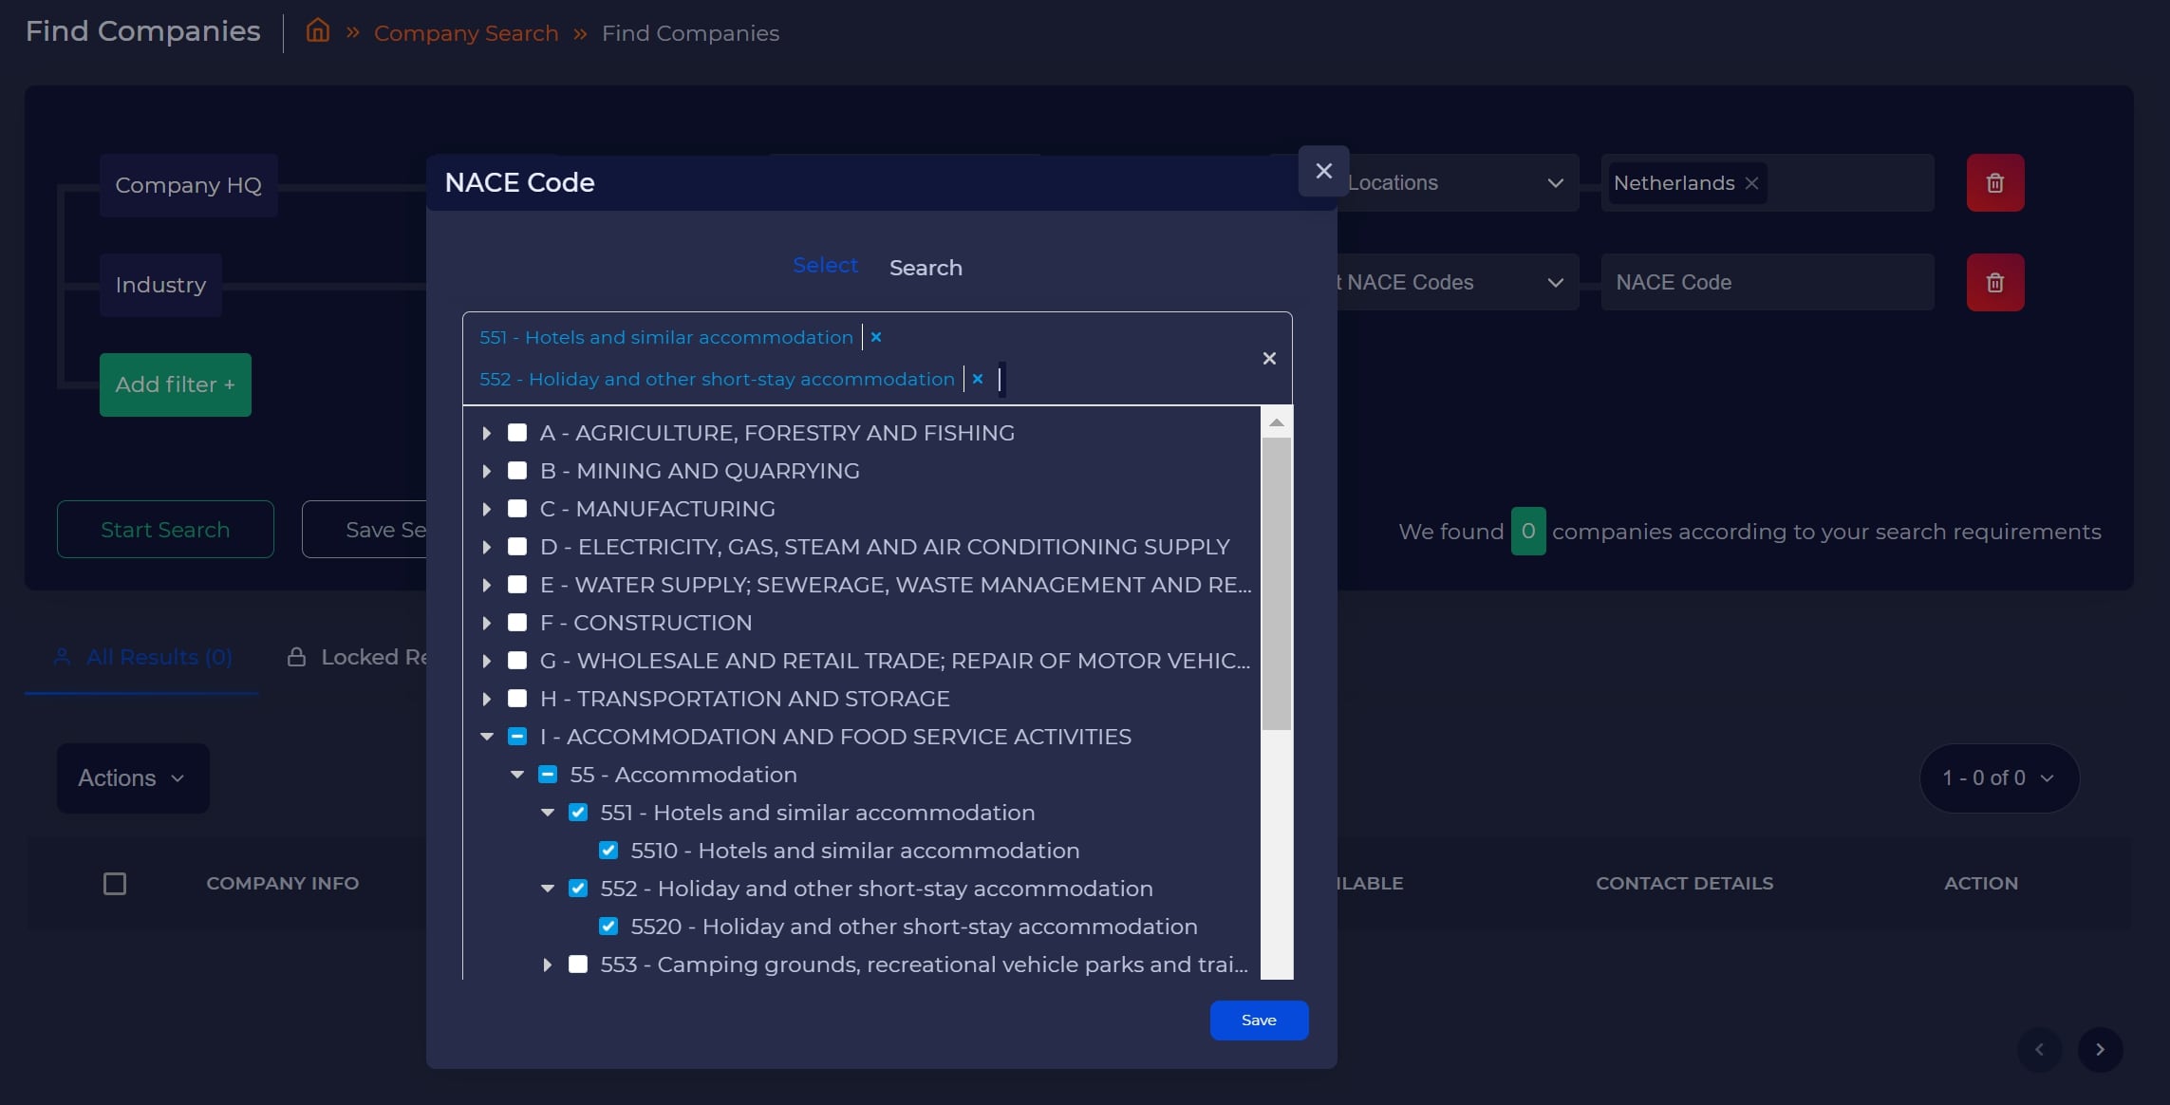Expand the F - Construction tree node
The width and height of the screenshot is (2170, 1105).
[487, 623]
